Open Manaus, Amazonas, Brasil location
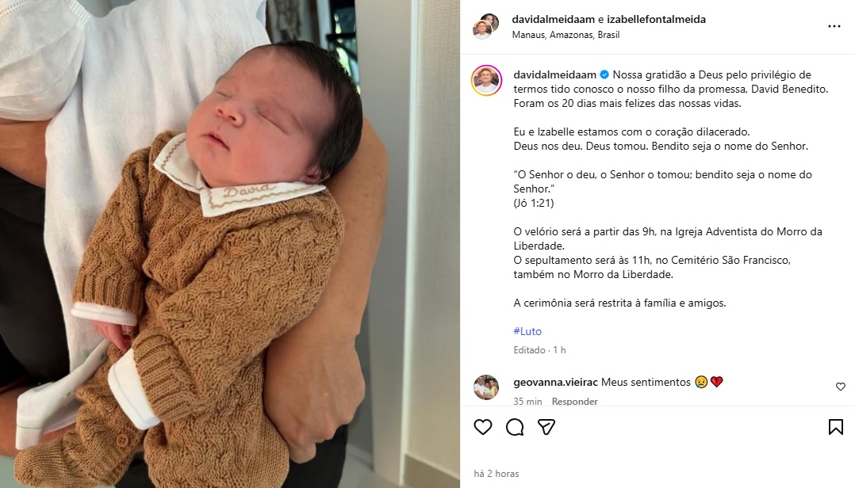Screen dimensions: 855x488 tap(566, 35)
